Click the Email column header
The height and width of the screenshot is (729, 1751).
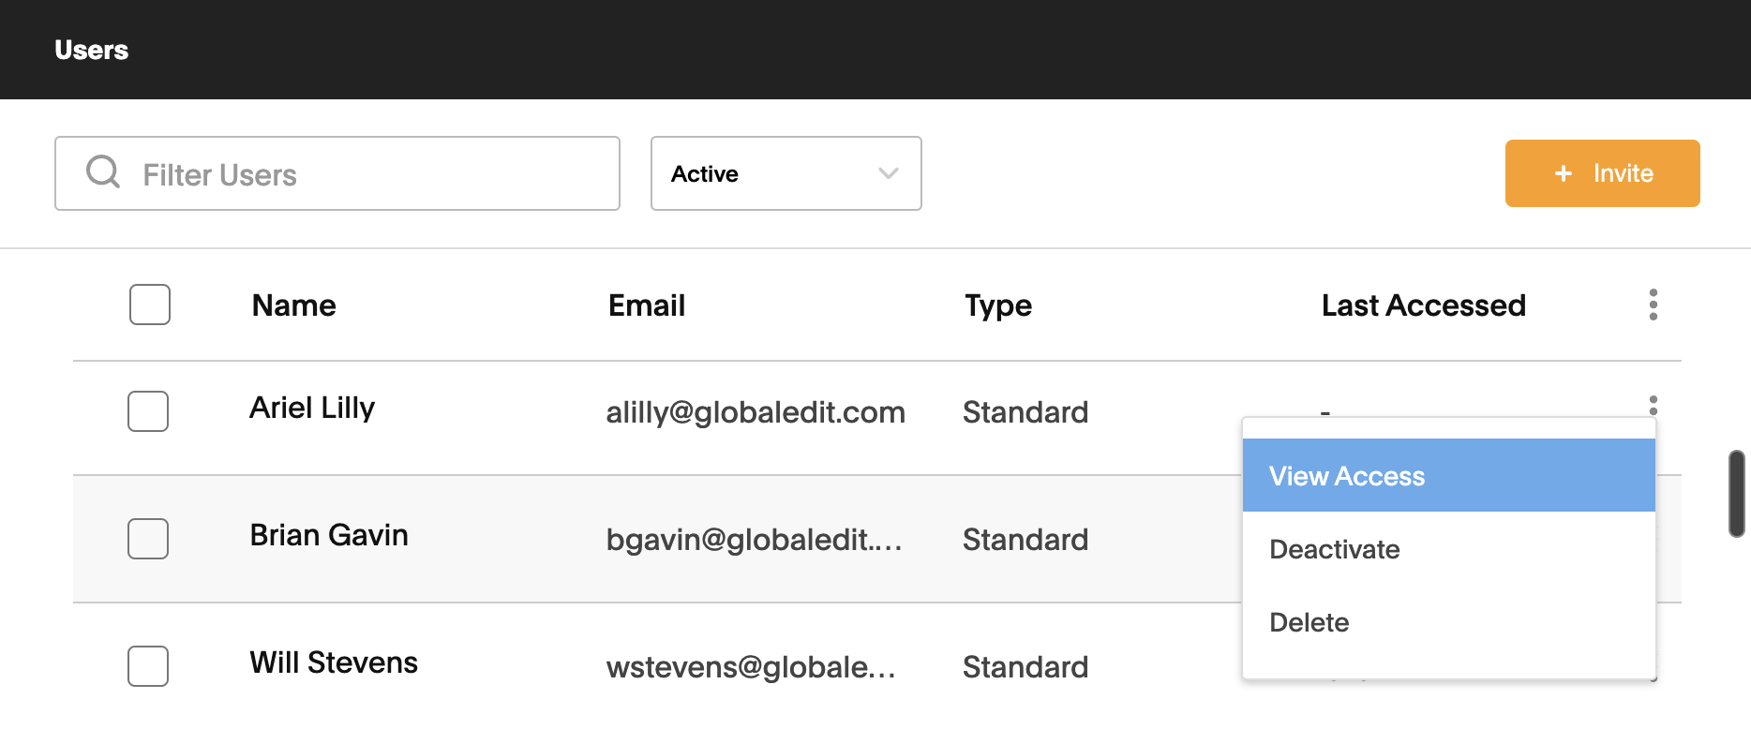coord(647,305)
